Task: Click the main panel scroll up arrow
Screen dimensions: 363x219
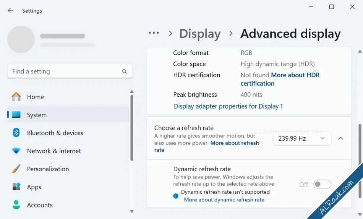Action: coord(360,51)
